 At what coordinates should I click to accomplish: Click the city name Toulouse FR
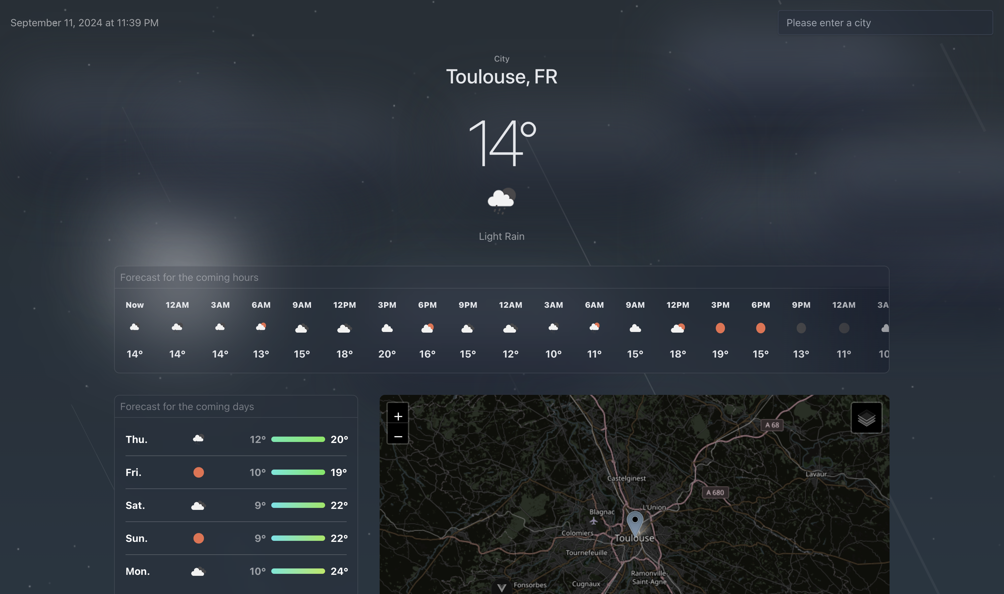point(501,76)
